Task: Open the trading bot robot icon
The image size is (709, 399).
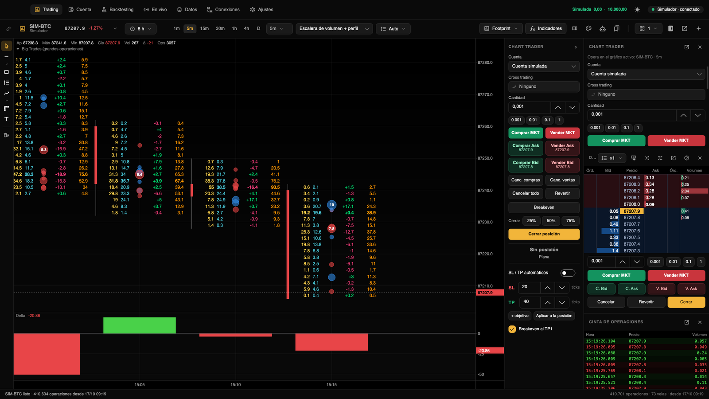Action: pos(603,28)
